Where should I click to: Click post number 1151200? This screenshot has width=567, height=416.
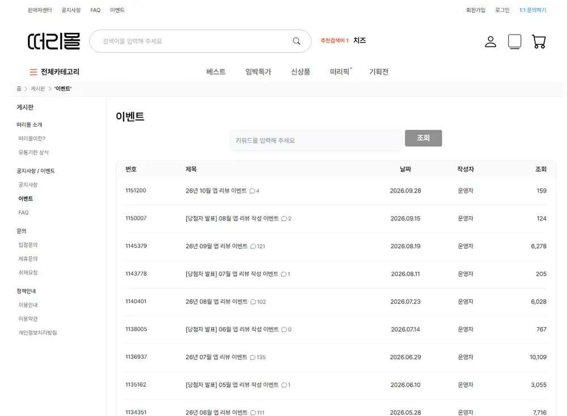pos(136,190)
